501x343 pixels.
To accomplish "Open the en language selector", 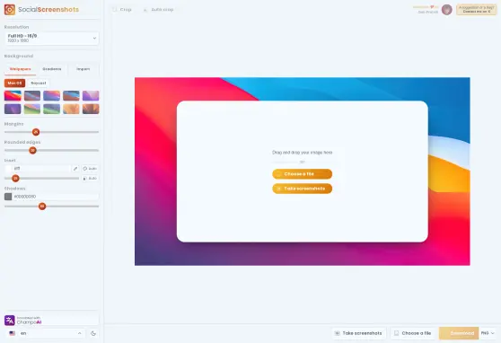I will tap(45, 333).
